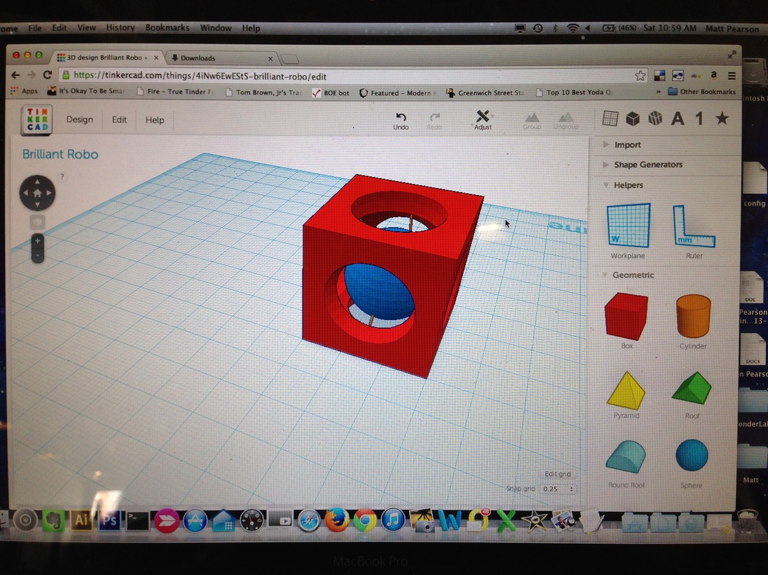Switch to the Downloads tab
The width and height of the screenshot is (768, 575).
[222, 59]
